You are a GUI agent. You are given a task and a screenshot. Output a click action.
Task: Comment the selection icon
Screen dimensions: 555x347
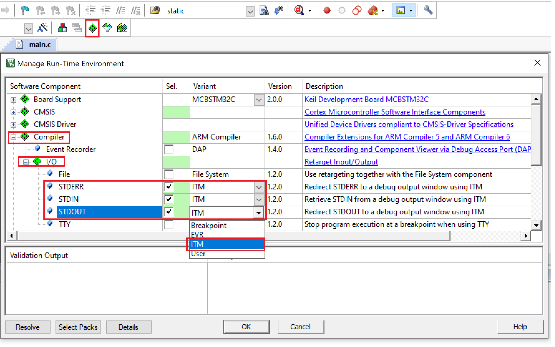[x=120, y=10]
